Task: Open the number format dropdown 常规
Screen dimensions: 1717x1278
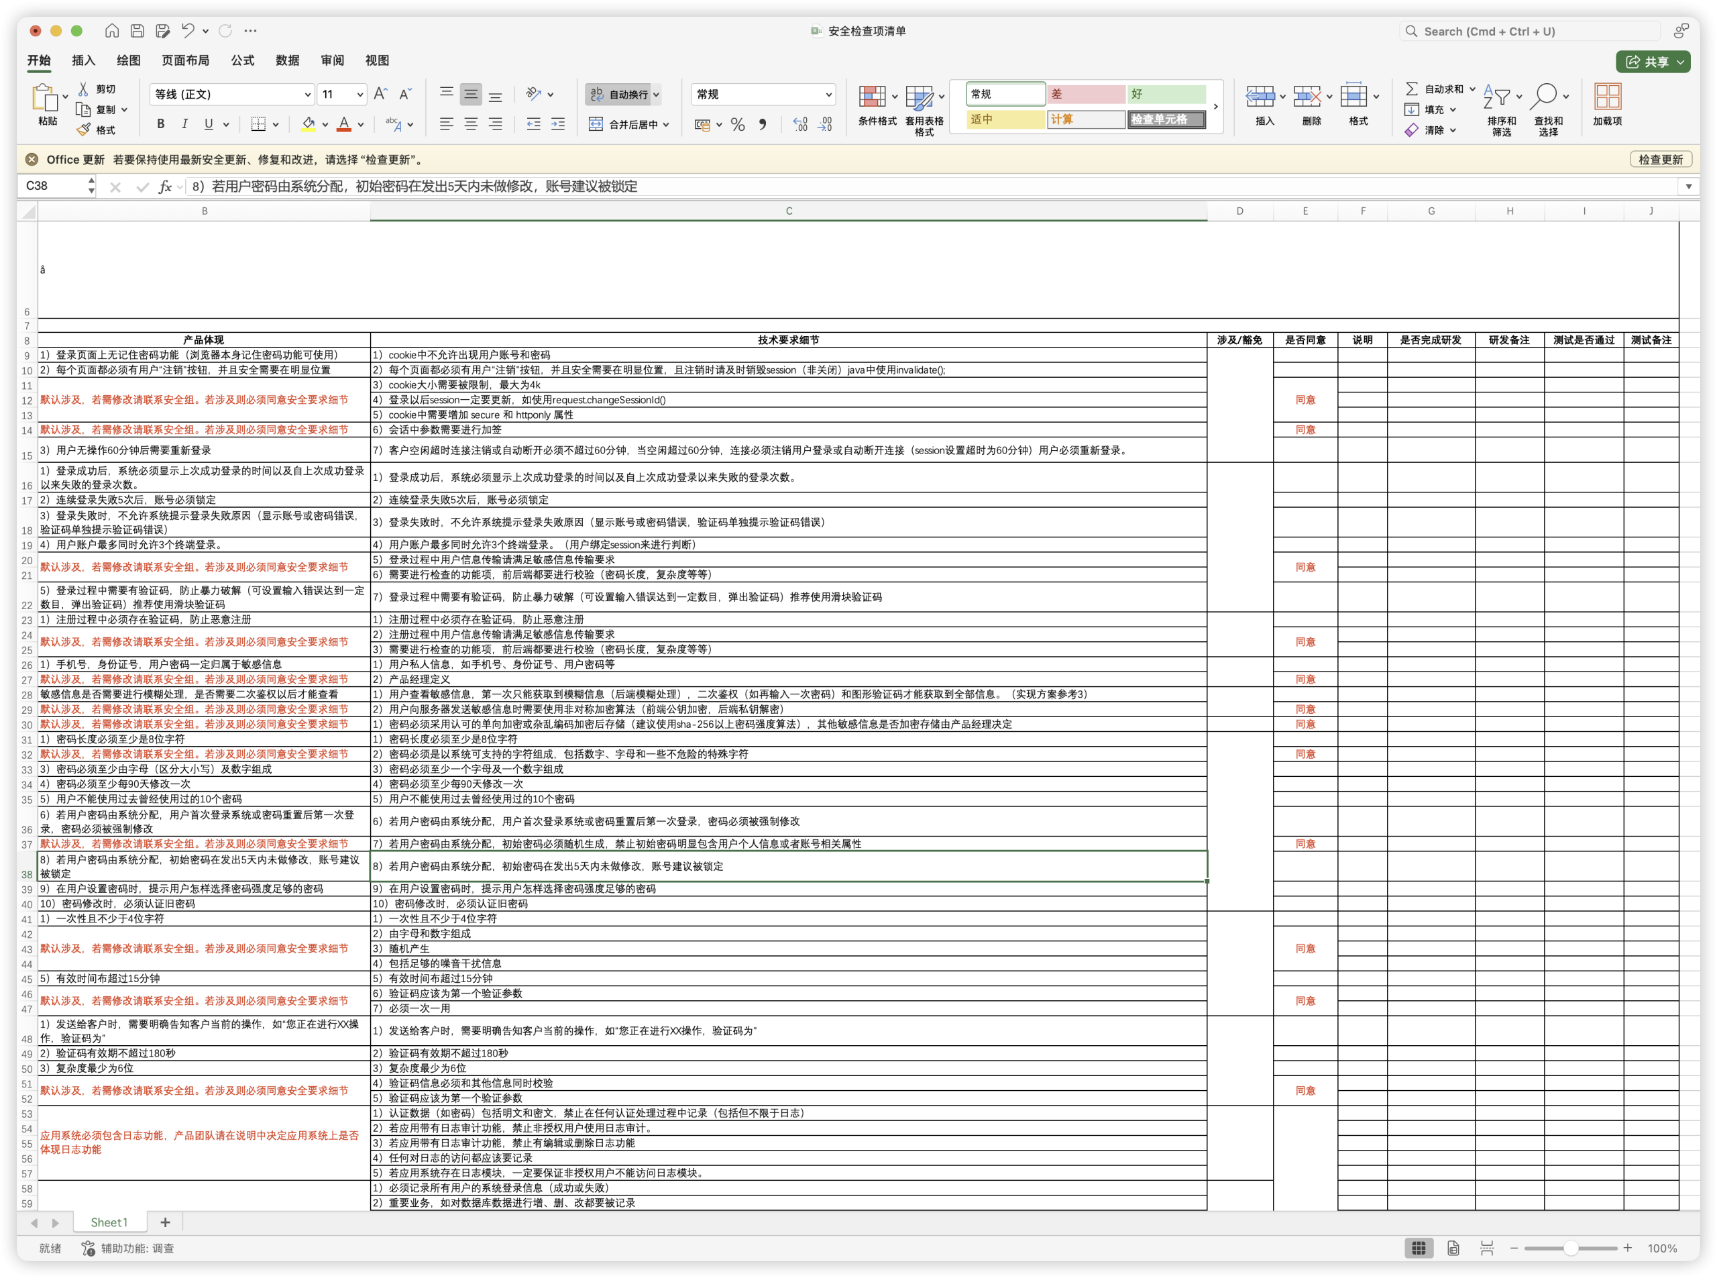Action: 828,95
